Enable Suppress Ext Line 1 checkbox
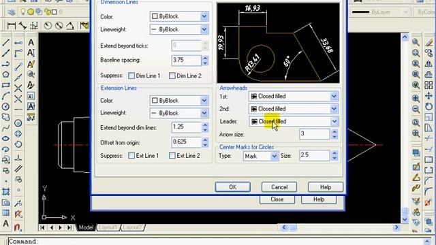Image resolution: width=436 pixels, height=245 pixels. 131,156
